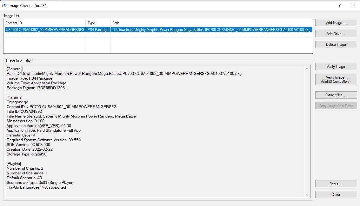The height and width of the screenshot is (206, 360).
Task: Click the Image Checker app icon in title bar
Action: coord(4,5)
